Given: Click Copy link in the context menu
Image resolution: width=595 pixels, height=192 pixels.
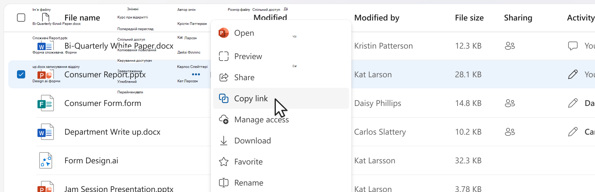Looking at the screenshot, I should (x=281, y=98).
